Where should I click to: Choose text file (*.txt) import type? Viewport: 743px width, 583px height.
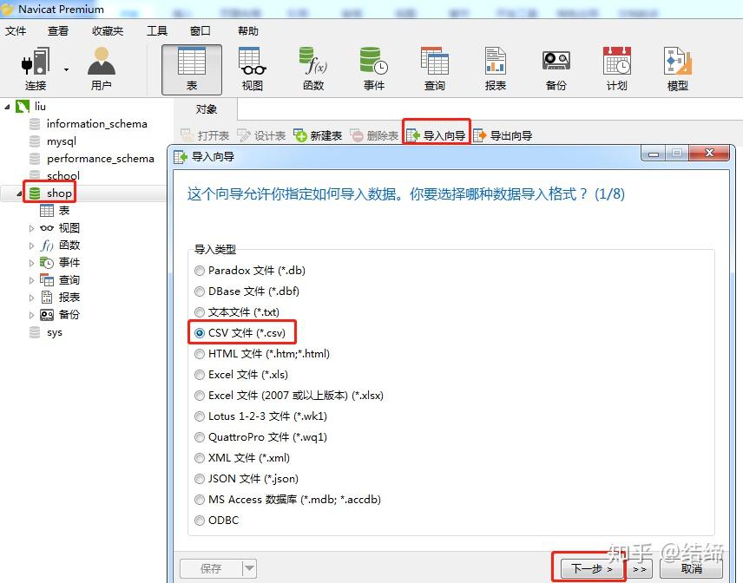(x=200, y=312)
